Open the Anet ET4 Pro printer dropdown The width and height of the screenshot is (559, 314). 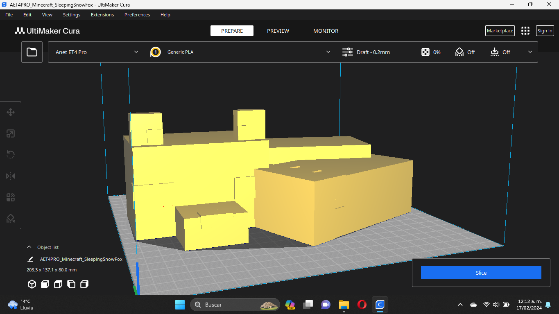(x=95, y=52)
